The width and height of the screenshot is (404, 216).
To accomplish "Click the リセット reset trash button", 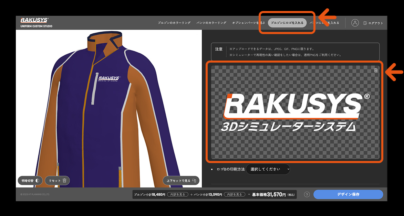I will click(57, 181).
